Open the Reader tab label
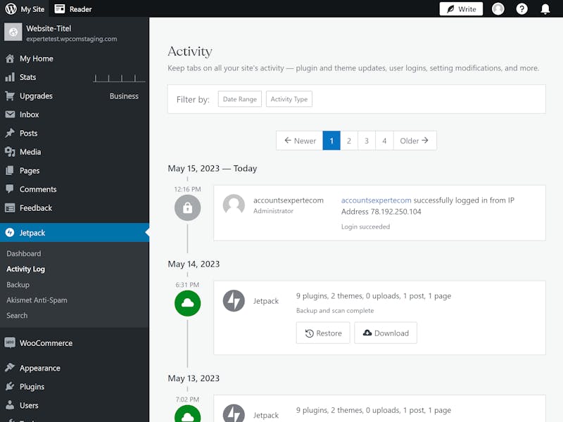The height and width of the screenshot is (422, 563). 80,9
